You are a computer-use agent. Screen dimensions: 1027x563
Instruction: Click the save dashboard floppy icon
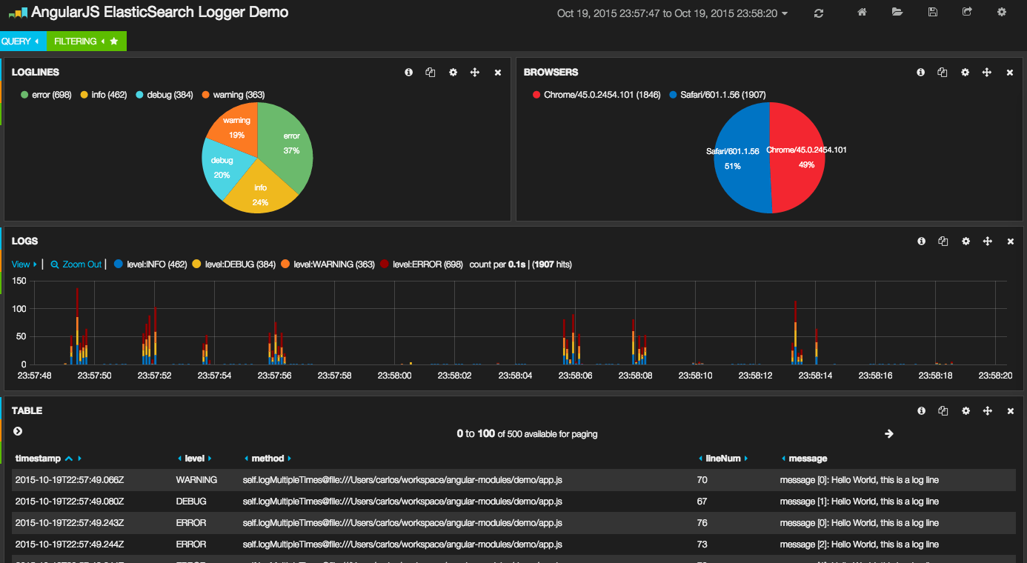point(933,12)
